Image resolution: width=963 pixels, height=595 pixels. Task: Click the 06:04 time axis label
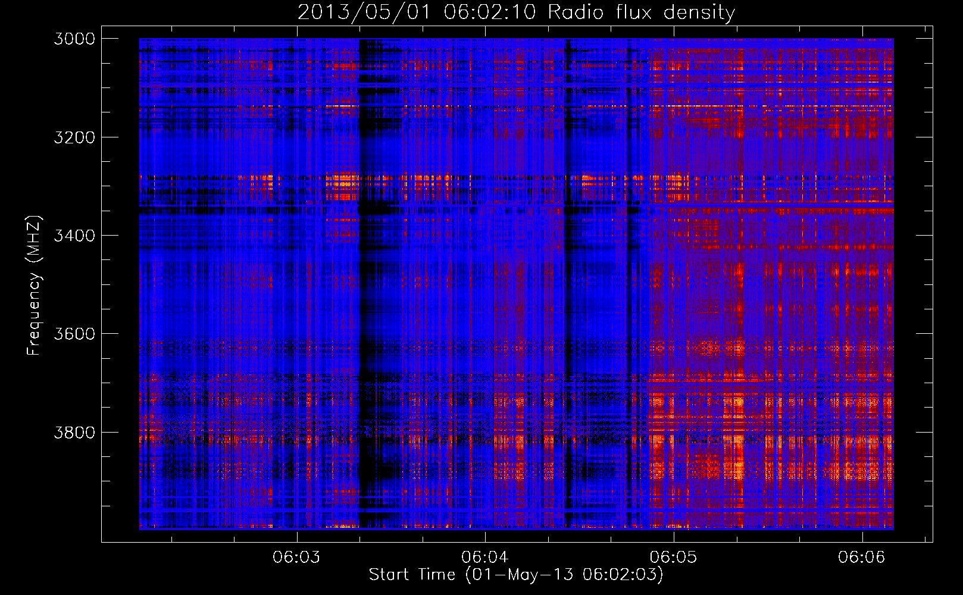[485, 557]
